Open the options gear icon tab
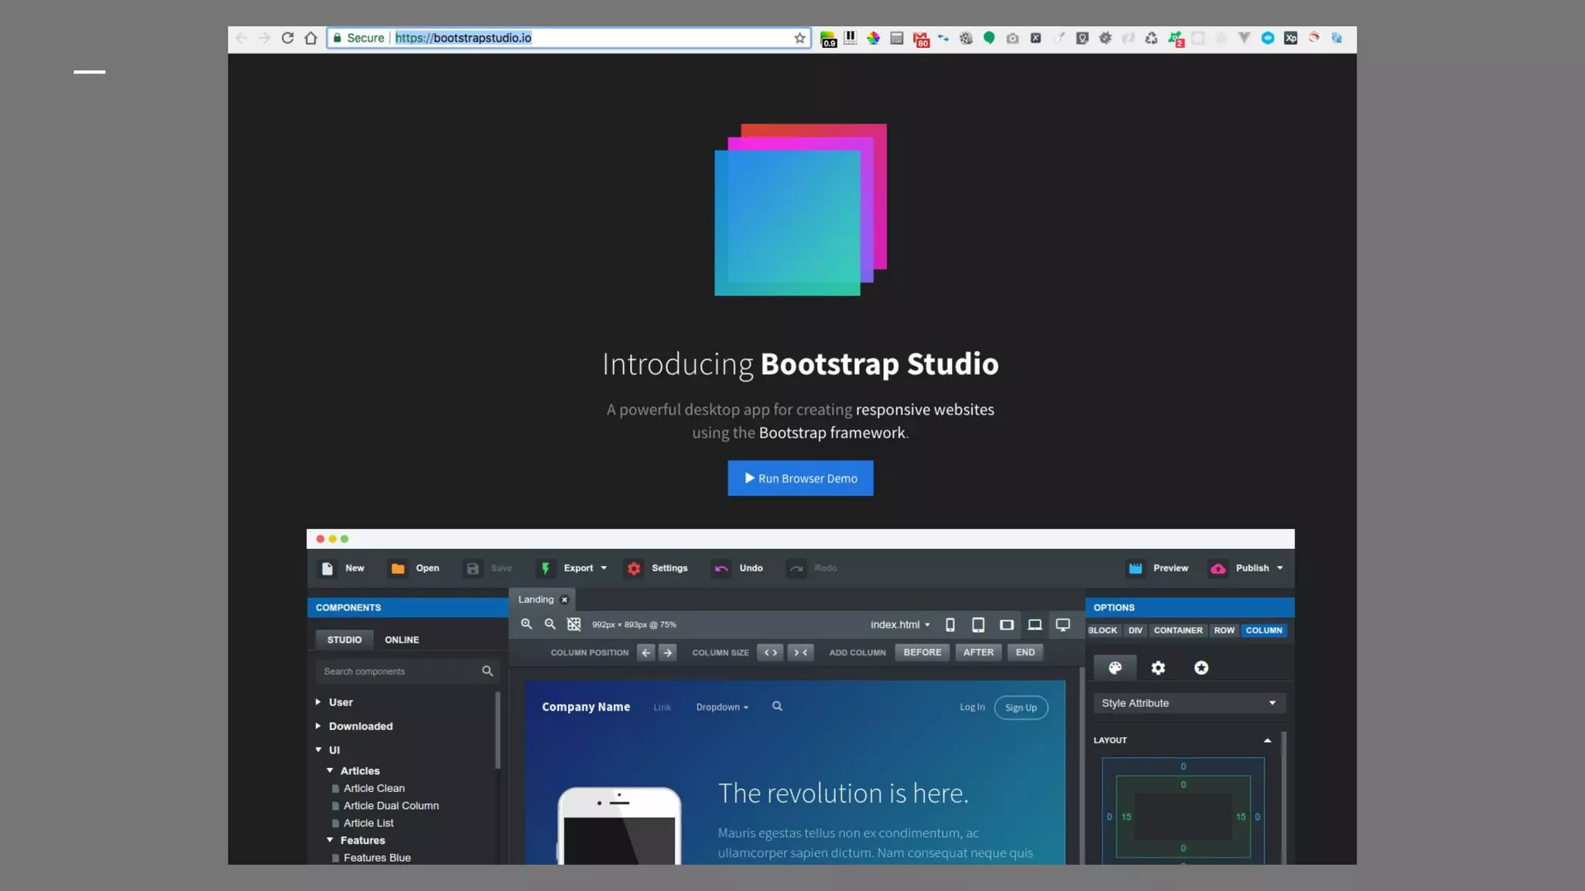Screen dimensions: 1585x891 [1158, 668]
